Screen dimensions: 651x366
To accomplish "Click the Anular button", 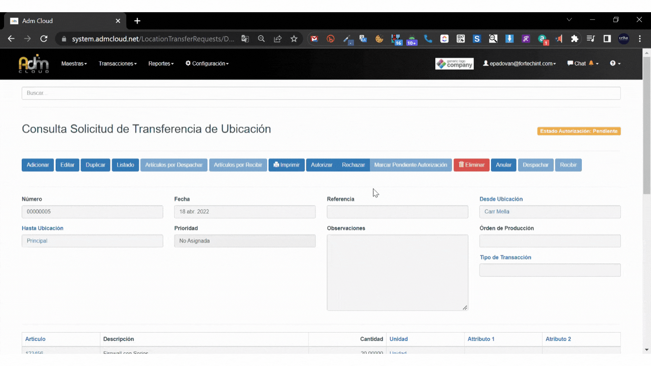I will [504, 165].
